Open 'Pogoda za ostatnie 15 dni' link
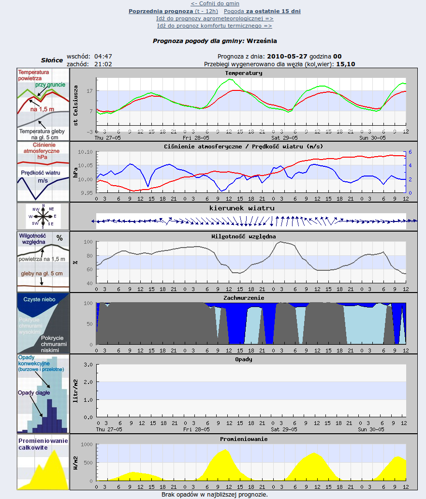 (x=262, y=11)
